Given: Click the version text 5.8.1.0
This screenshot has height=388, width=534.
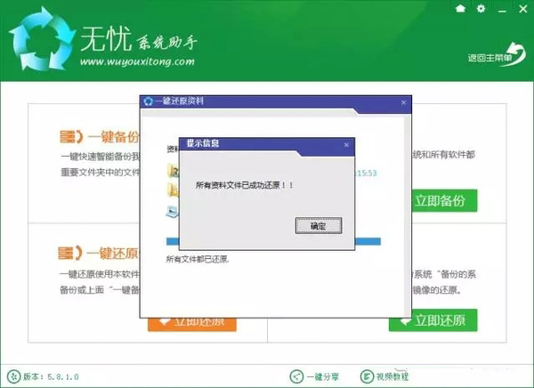Looking at the screenshot, I should coord(63,376).
